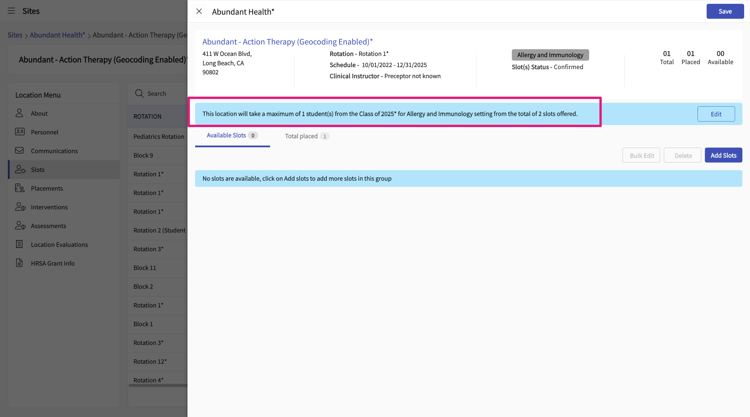Click the search magnifier icon
This screenshot has width=750, height=417.
coord(139,93)
